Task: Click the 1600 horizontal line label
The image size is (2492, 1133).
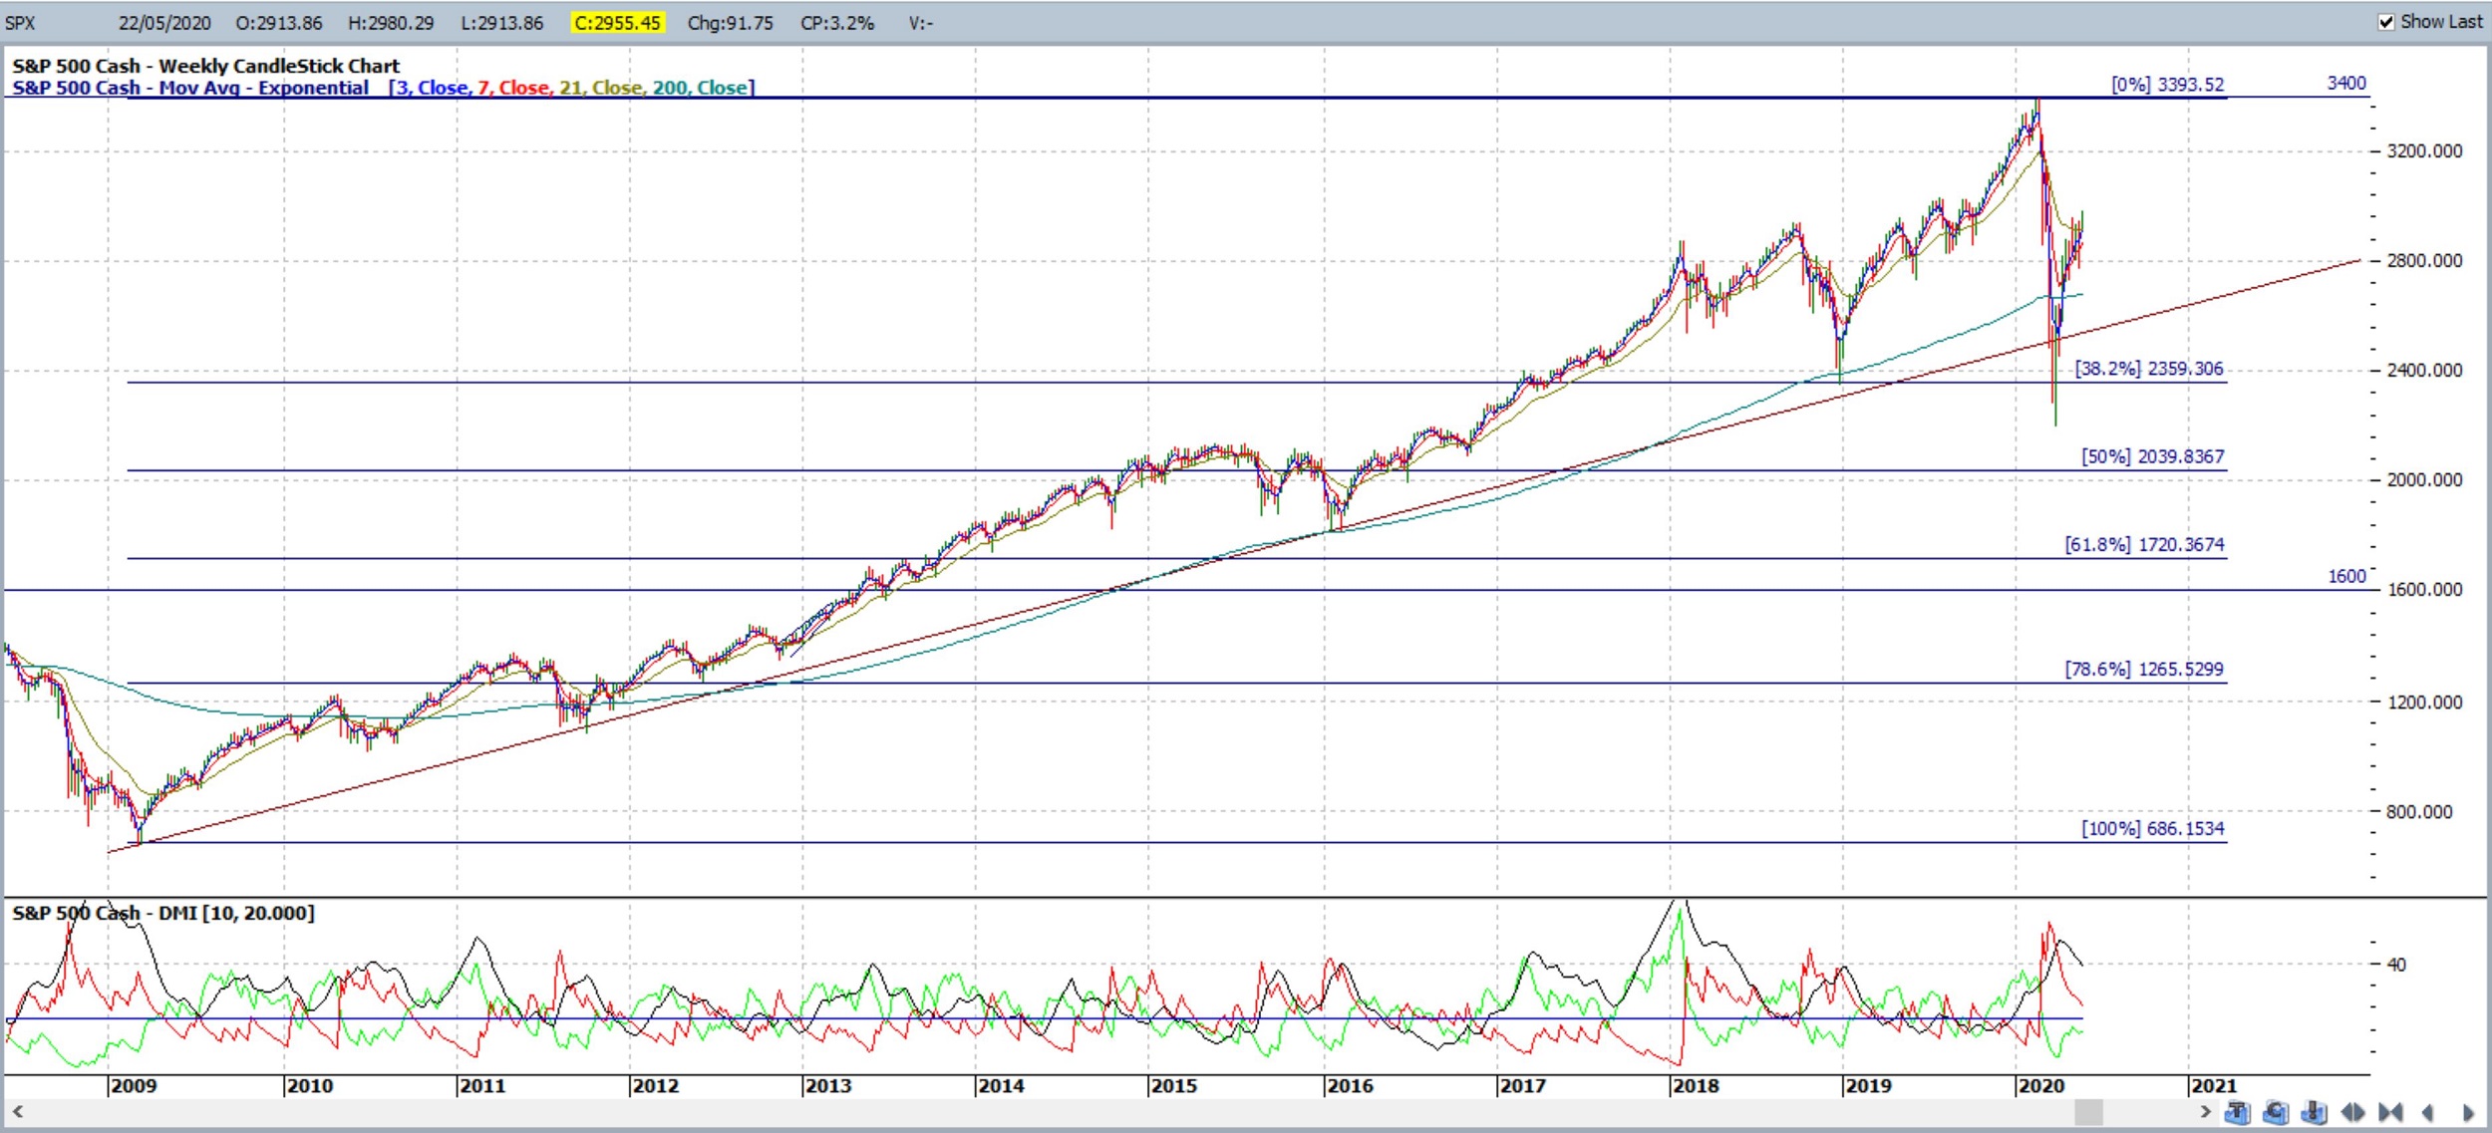Action: (2346, 576)
